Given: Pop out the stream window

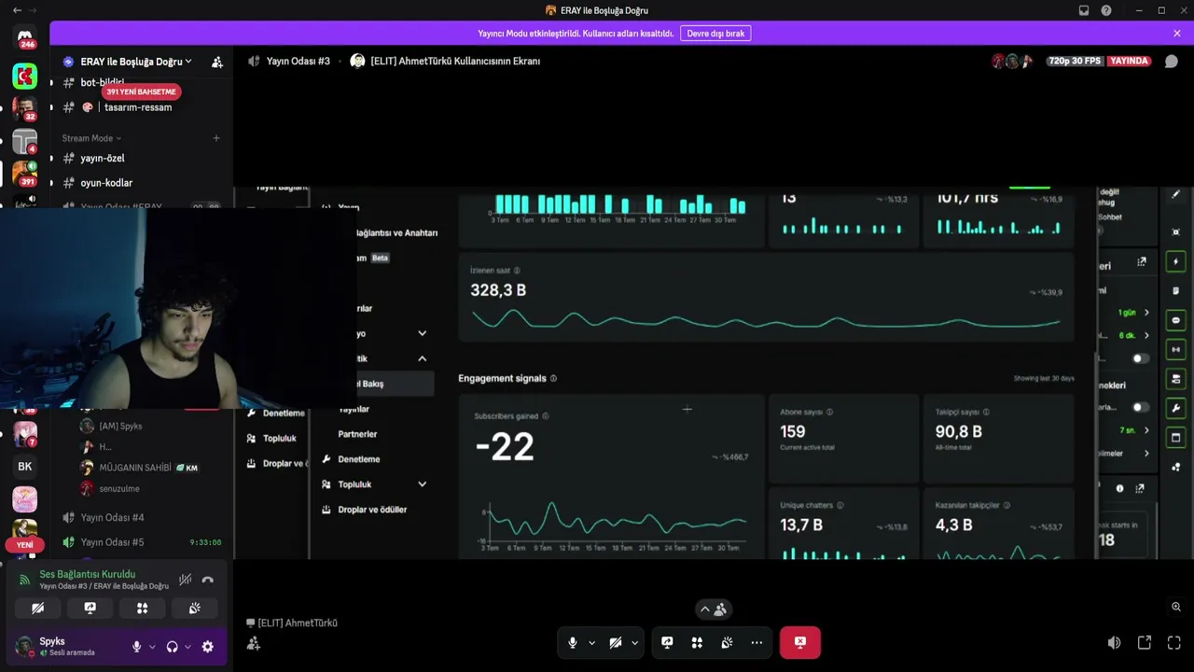Looking at the screenshot, I should pyautogui.click(x=1145, y=643).
